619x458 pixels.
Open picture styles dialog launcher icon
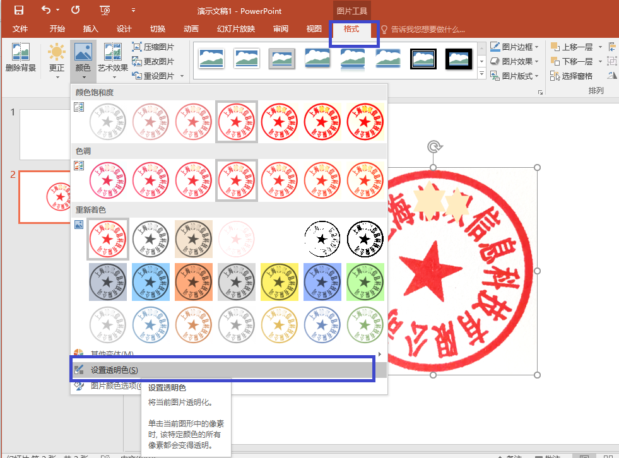(x=540, y=92)
